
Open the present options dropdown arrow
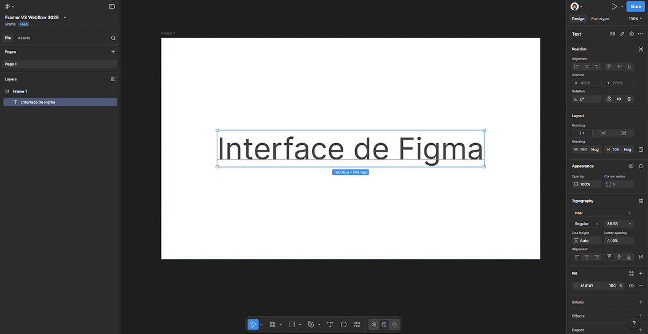[x=622, y=7]
